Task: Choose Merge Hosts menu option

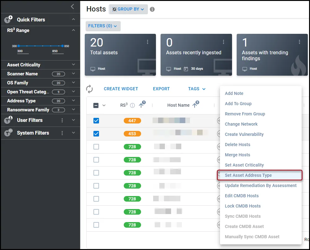Action: (261, 155)
